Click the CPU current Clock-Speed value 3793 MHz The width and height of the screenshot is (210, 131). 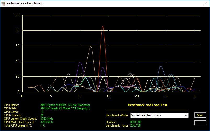click(47, 119)
